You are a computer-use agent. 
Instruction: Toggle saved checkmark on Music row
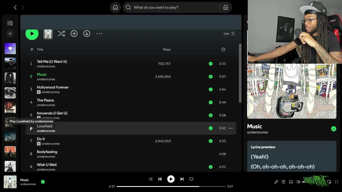pos(211,77)
